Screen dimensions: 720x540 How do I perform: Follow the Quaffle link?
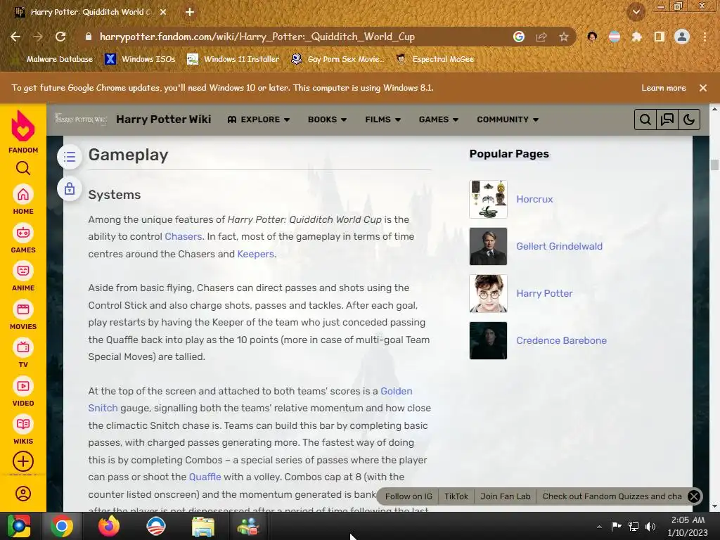pyautogui.click(x=205, y=477)
